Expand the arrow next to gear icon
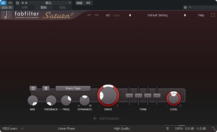217x132 pixels. (x=190, y=7)
